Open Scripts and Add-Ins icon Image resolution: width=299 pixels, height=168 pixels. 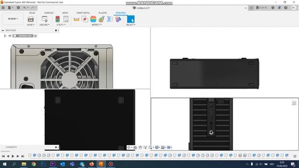click(x=44, y=19)
